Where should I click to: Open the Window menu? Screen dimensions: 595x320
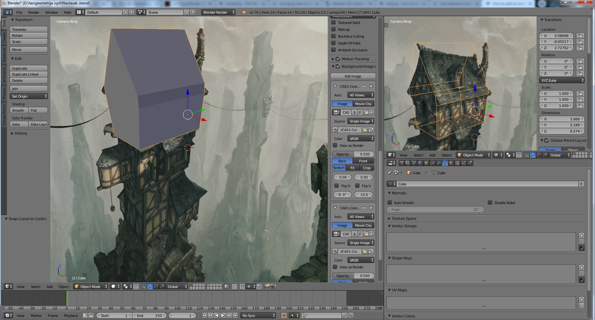pyautogui.click(x=51, y=12)
